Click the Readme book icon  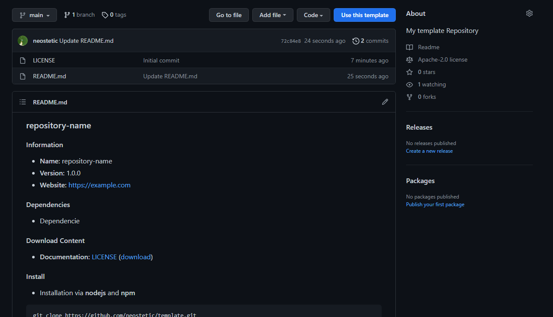pyautogui.click(x=410, y=47)
